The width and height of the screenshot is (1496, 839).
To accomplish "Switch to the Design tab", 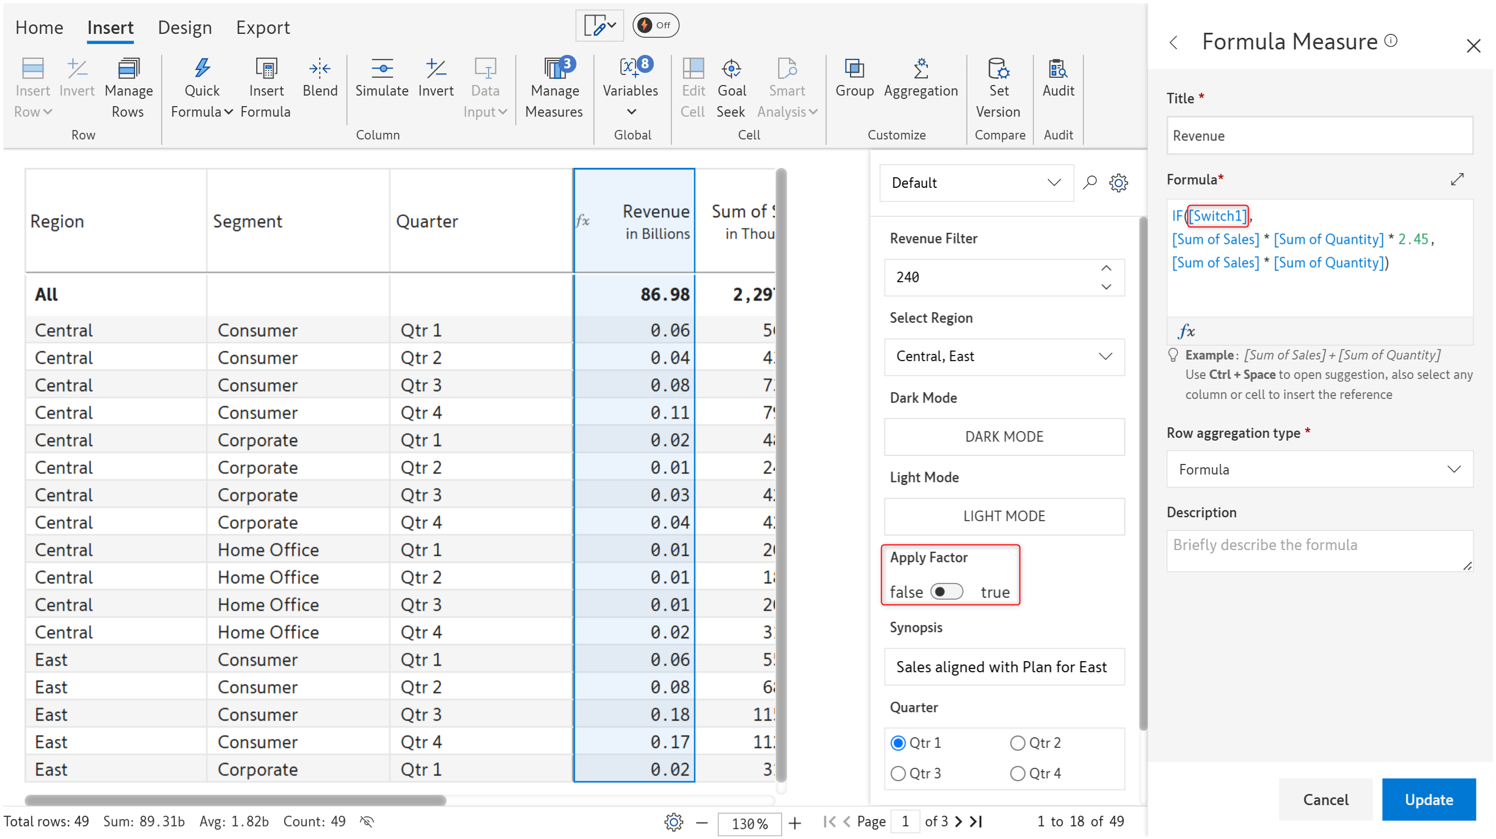I will click(x=185, y=27).
